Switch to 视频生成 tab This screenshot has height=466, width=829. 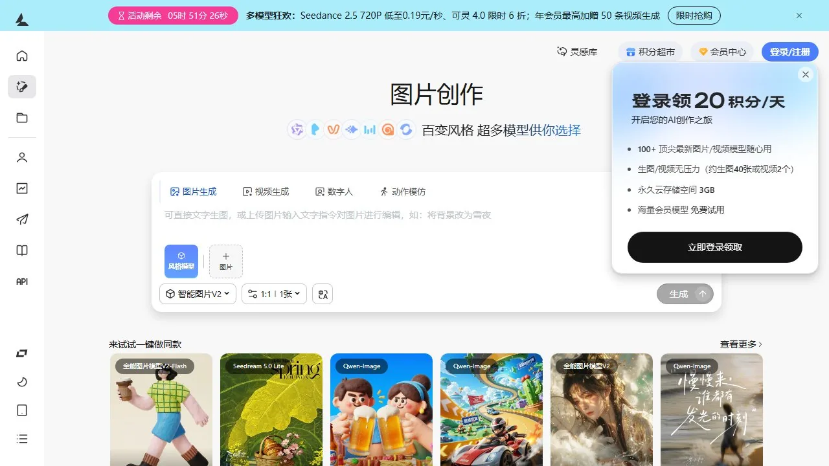[266, 192]
